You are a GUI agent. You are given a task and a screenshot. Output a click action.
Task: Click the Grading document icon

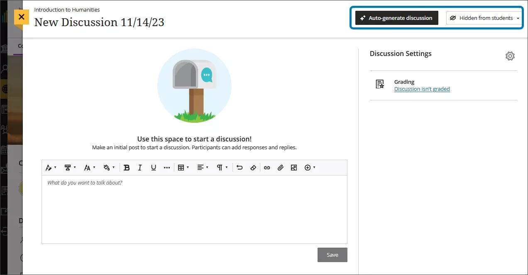click(379, 84)
